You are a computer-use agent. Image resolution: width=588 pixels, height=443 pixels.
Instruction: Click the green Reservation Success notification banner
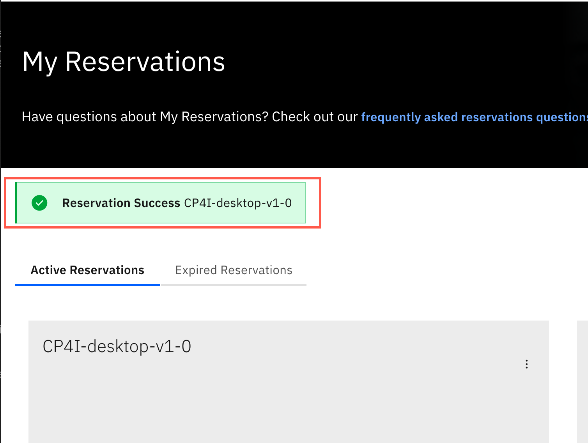[x=161, y=203]
